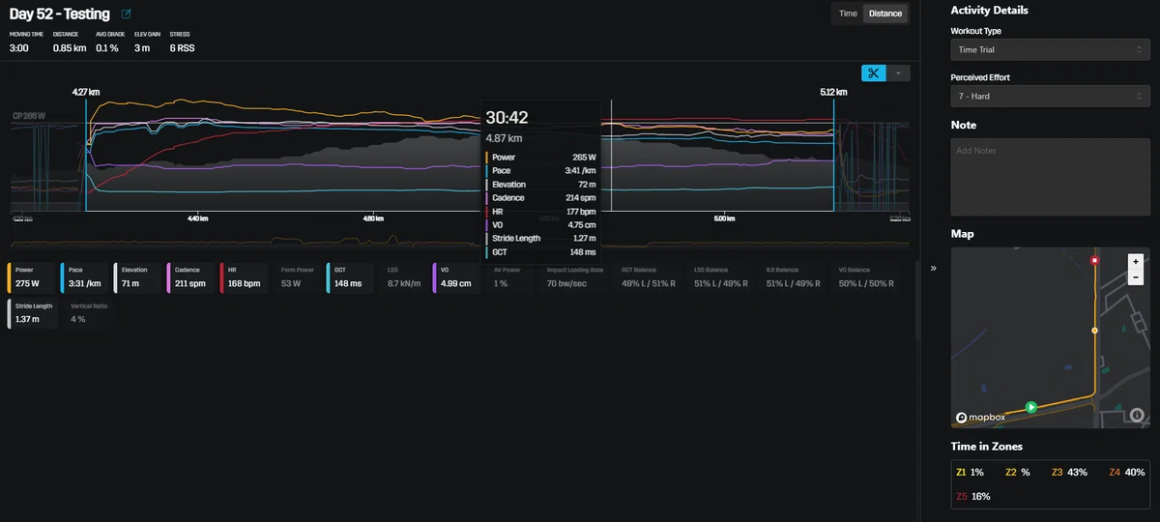Image resolution: width=1160 pixels, height=522 pixels.
Task: Enable the Air Power metric tile
Action: point(510,277)
